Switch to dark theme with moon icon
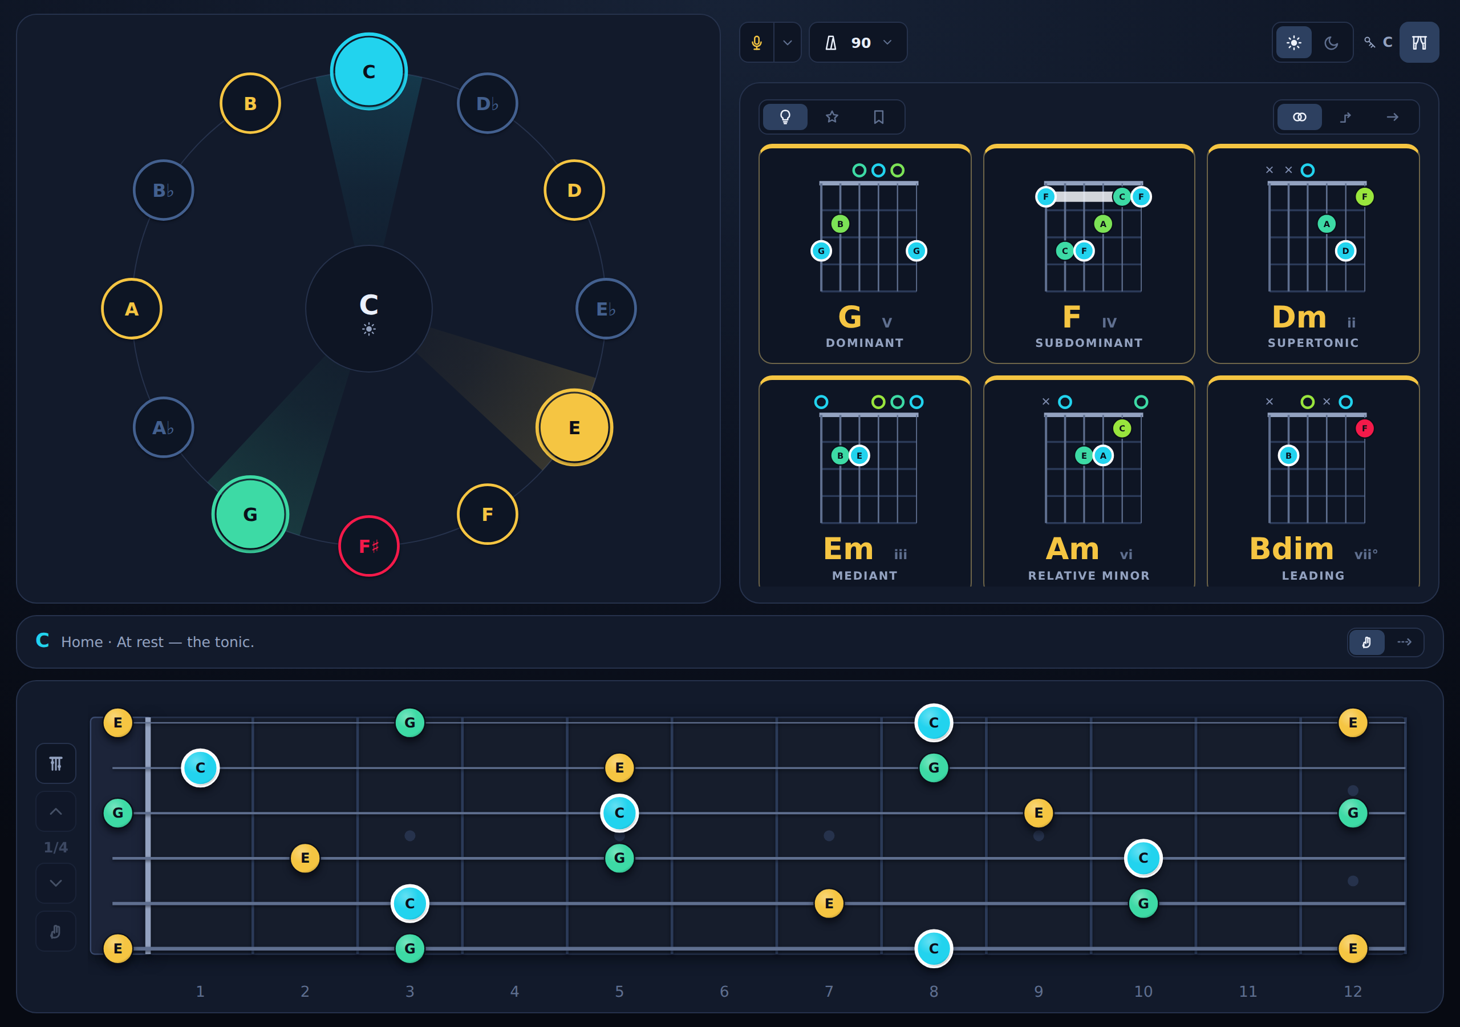 1331,43
